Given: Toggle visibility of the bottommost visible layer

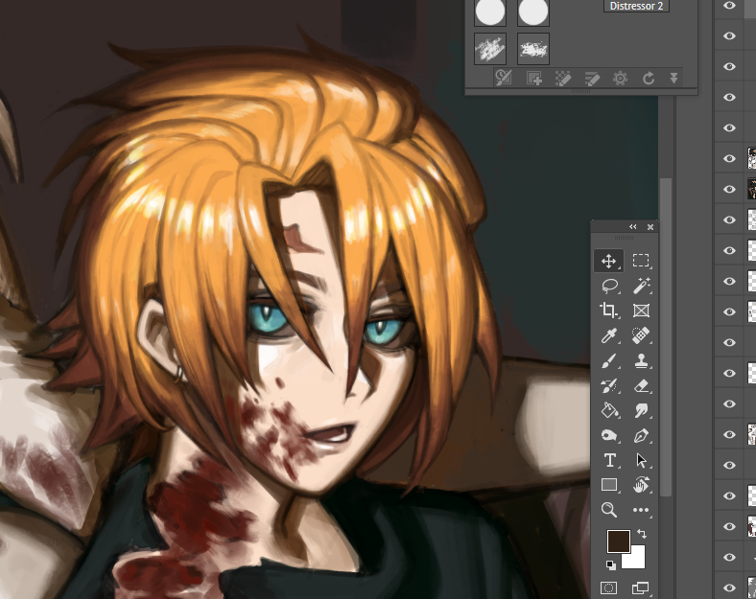Looking at the screenshot, I should (729, 587).
